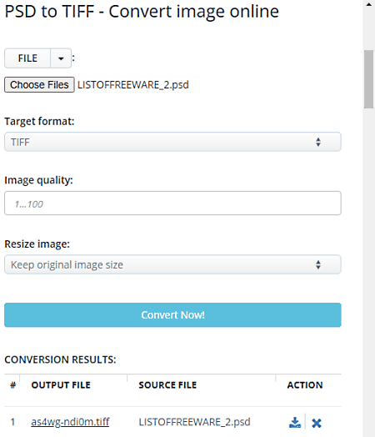Screen dimensions: 375x437
Task: Open the Target format TIFF dropdown
Action: [x=172, y=142]
